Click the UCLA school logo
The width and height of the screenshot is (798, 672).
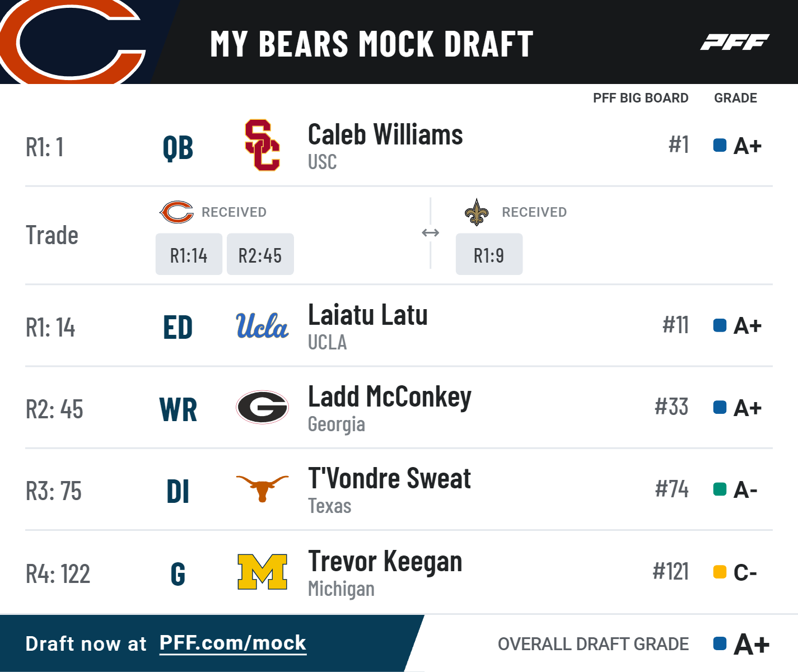[x=262, y=326]
